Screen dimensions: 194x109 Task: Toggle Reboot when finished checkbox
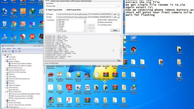[x=98, y=22]
